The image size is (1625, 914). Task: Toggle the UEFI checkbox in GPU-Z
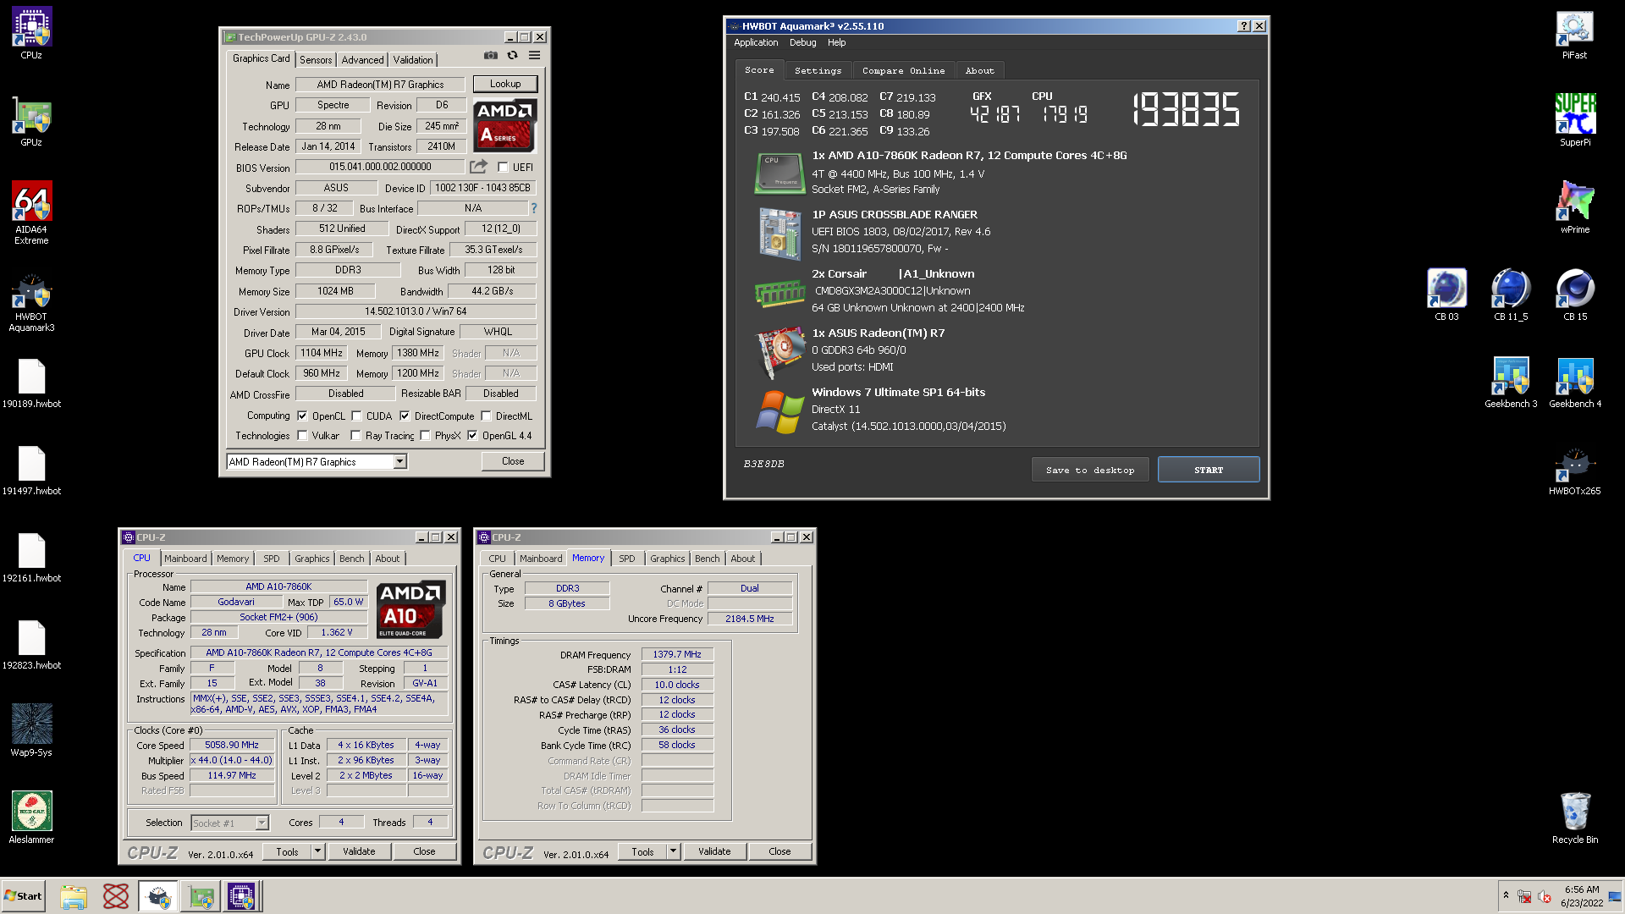click(503, 168)
